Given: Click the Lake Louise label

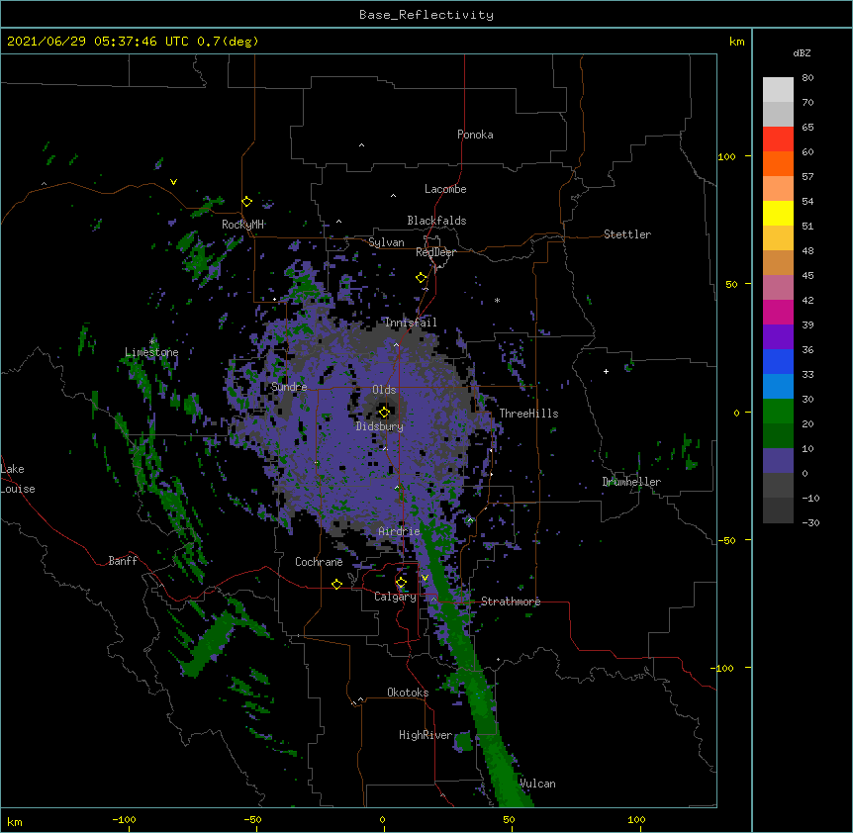Looking at the screenshot, I should click(18, 479).
